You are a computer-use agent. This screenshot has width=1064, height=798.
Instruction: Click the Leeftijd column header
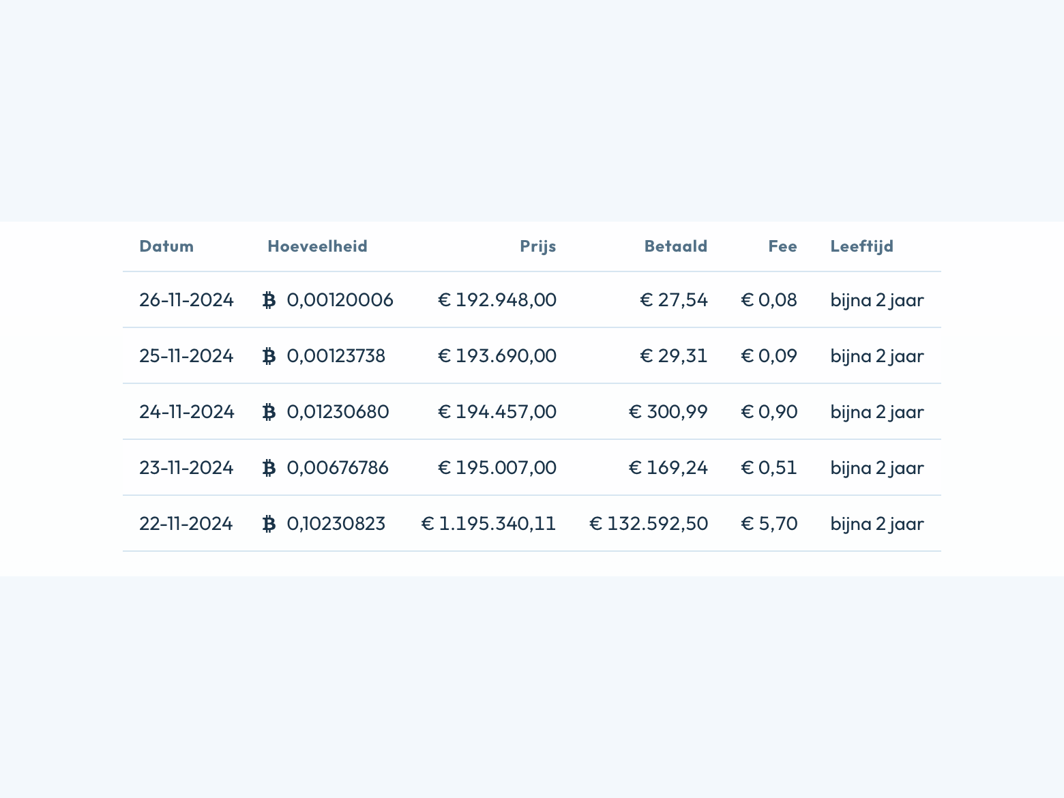click(x=862, y=246)
